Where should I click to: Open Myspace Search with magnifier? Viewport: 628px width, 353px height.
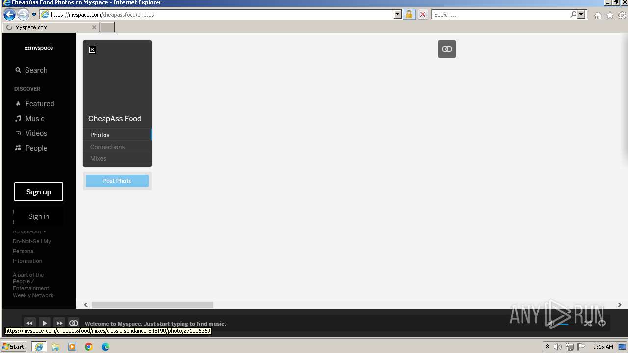pyautogui.click(x=31, y=70)
